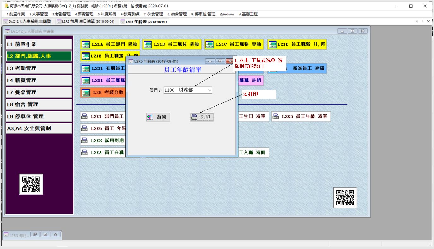Viewport: 434px width, 249px height.
Task: Close the minimized L2R3 每月 window
Action: 55,234
